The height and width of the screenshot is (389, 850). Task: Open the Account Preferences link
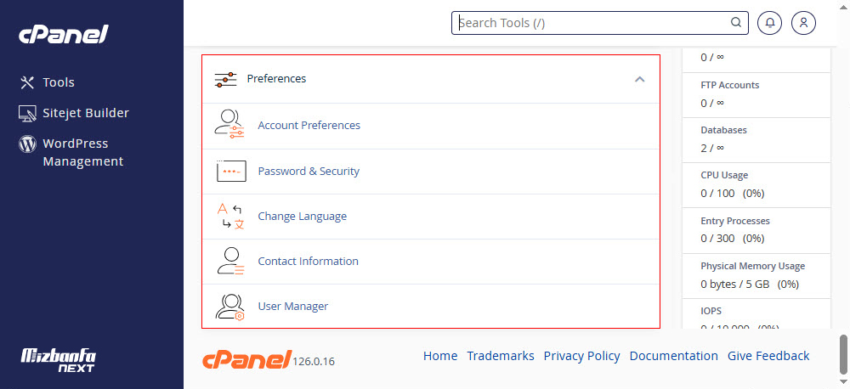point(309,125)
